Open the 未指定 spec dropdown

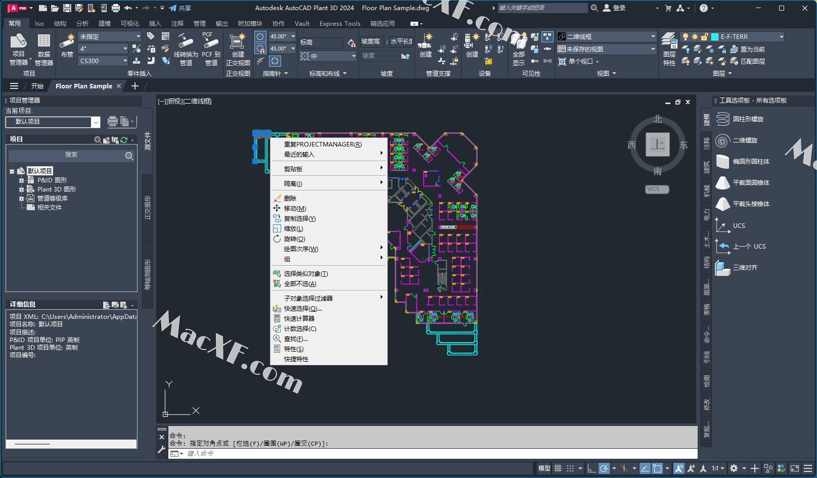coord(110,36)
